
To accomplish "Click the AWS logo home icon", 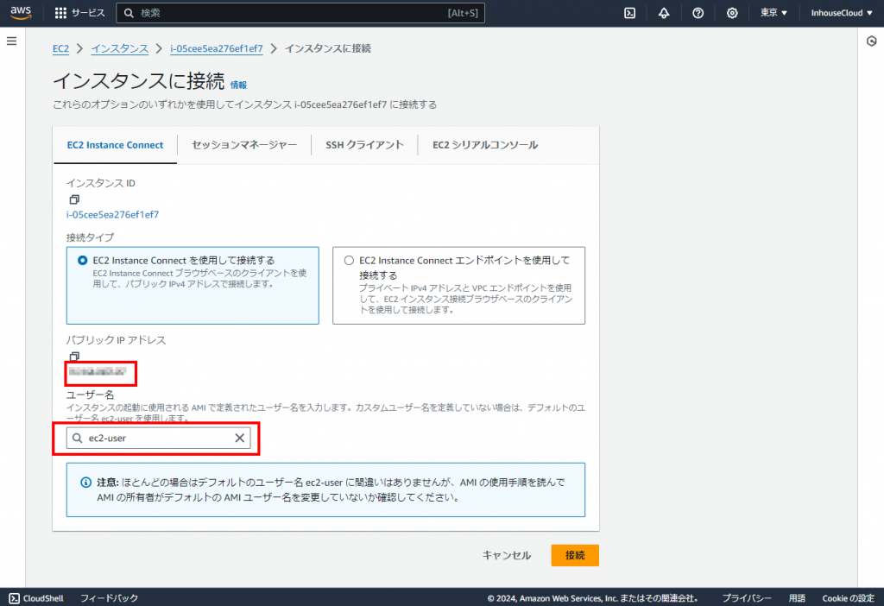I will (x=22, y=13).
